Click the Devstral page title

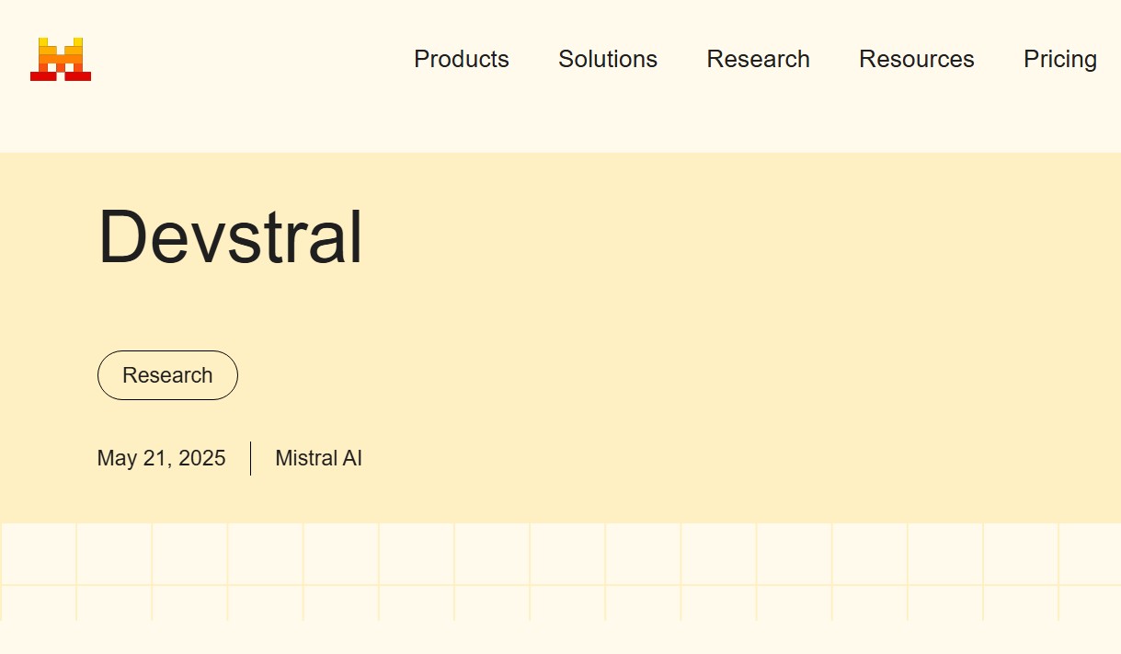click(230, 237)
